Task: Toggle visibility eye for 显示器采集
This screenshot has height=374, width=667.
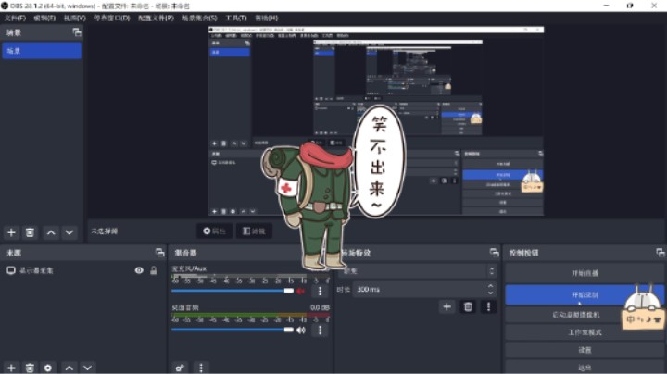Action: (139, 270)
